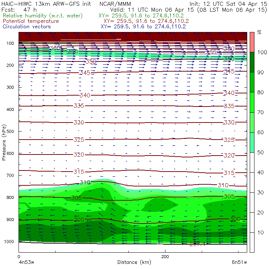
Task: Click the white 40–50% colorbar segment
Action: tap(252, 162)
